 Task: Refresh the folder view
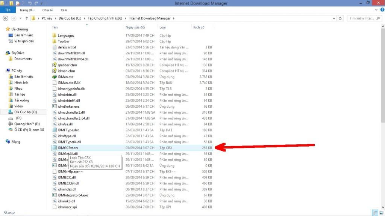click(x=340, y=18)
